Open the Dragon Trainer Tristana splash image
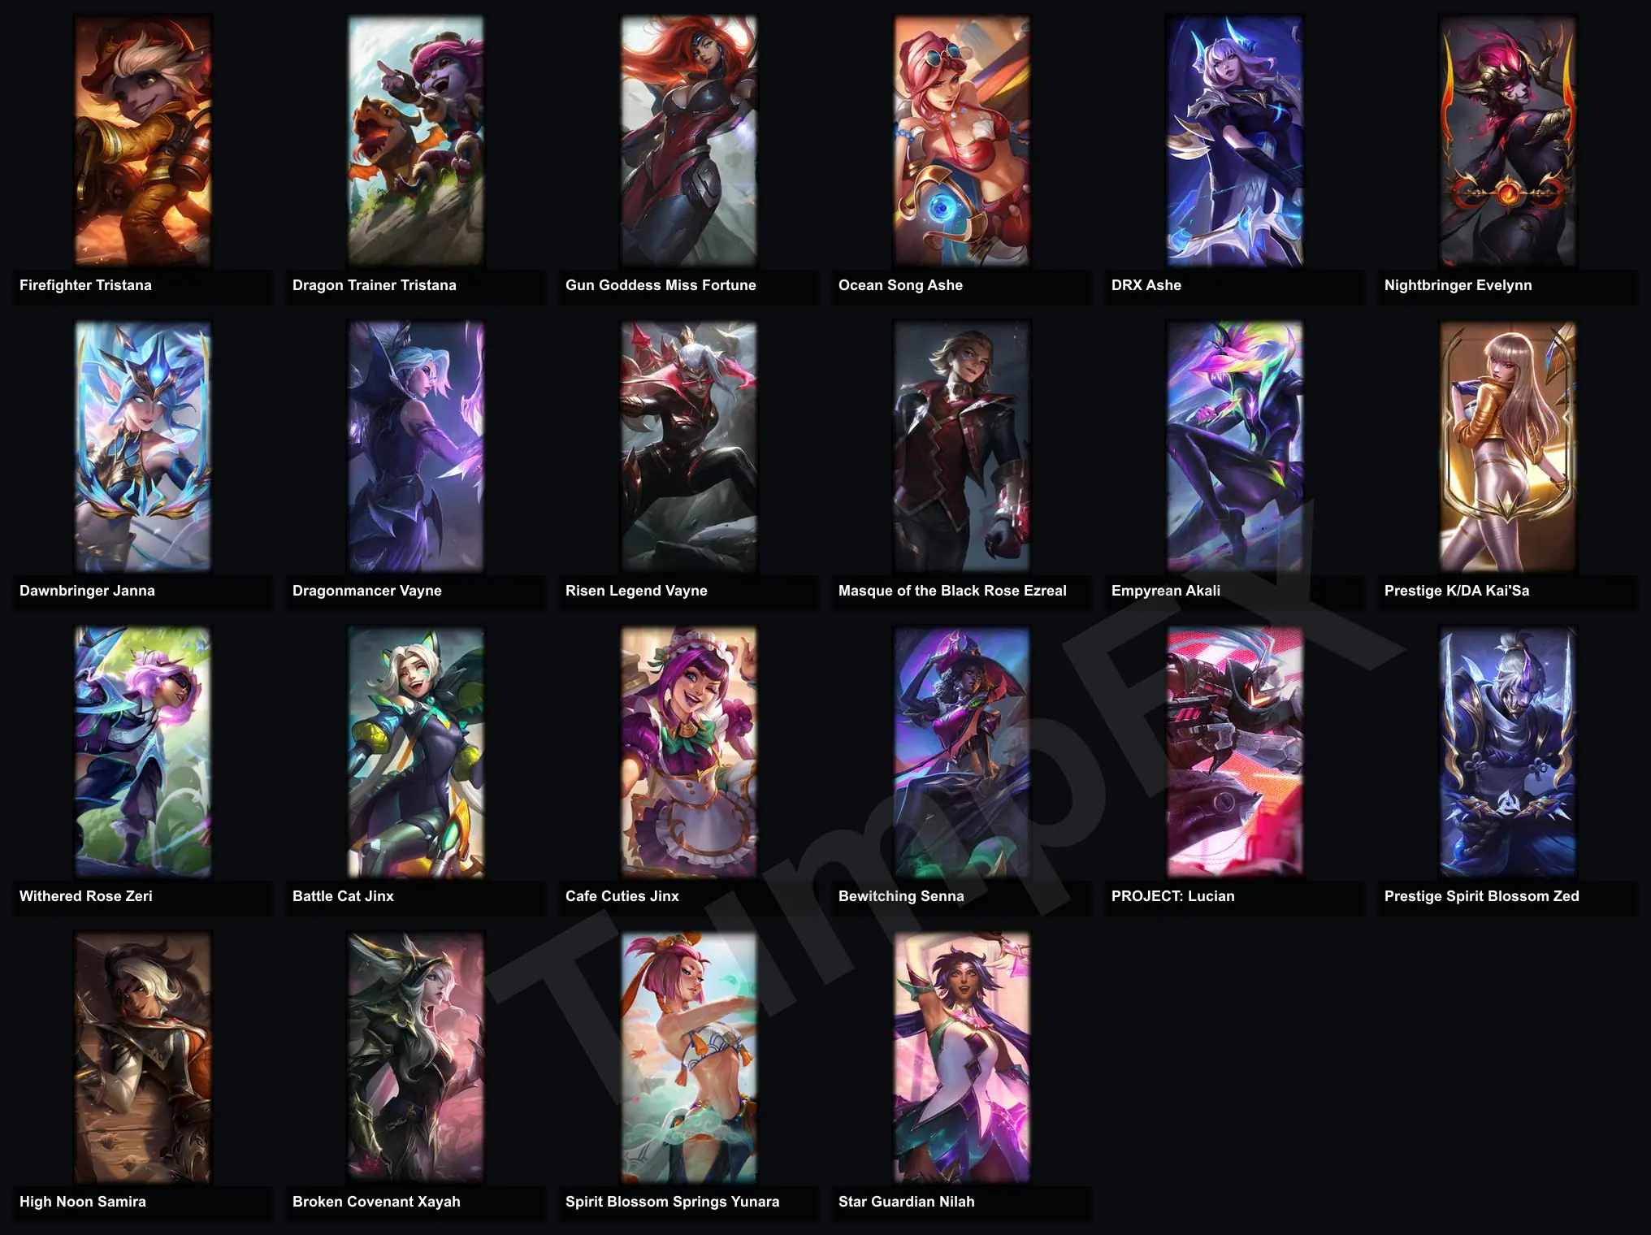1651x1235 pixels. (x=416, y=141)
